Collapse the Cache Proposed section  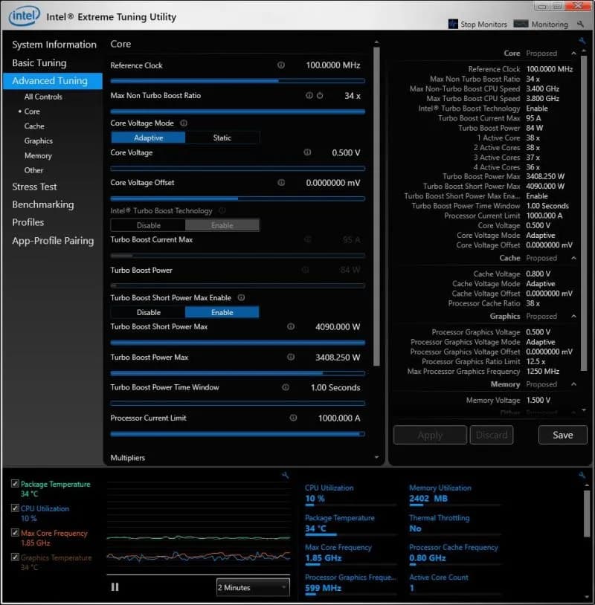(573, 258)
